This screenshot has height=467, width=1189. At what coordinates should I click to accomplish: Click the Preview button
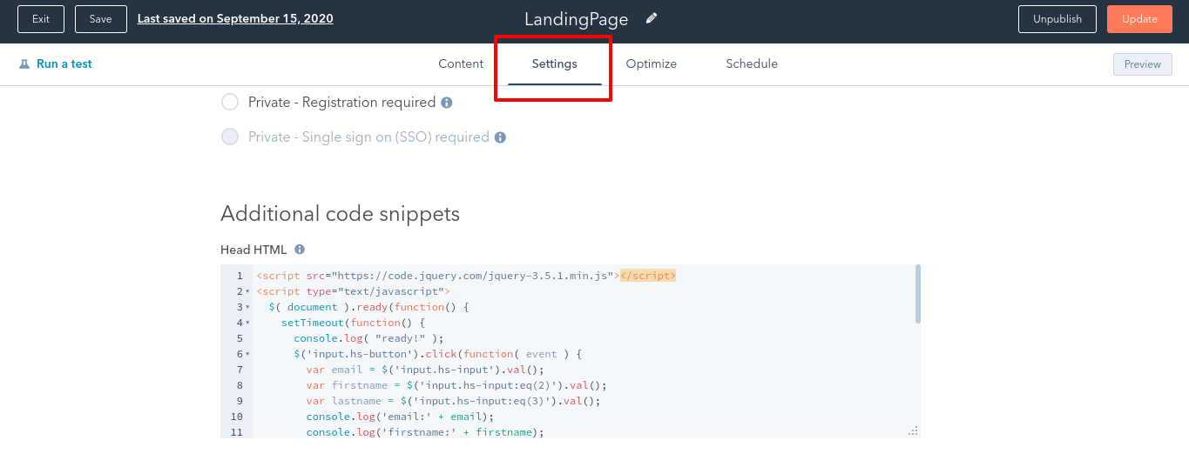(x=1143, y=64)
